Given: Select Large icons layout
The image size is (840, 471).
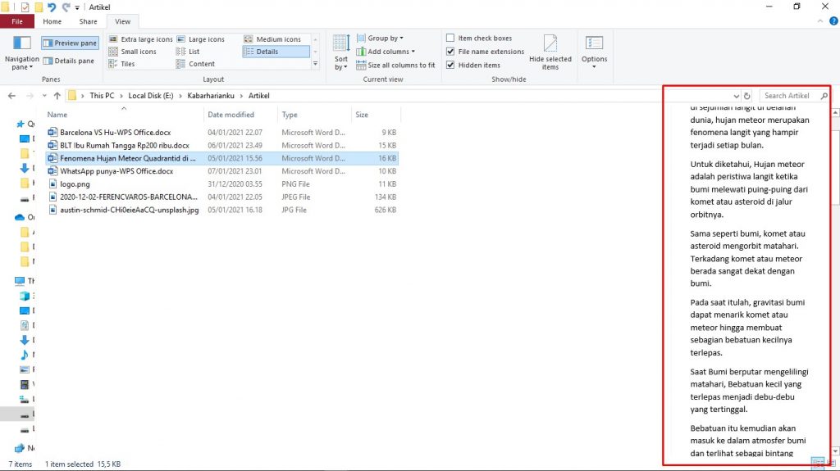Looking at the screenshot, I should coord(201,39).
